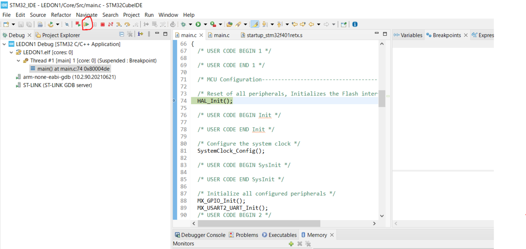Click the editor scroll-down arrow
526x249 pixels.
(382, 216)
